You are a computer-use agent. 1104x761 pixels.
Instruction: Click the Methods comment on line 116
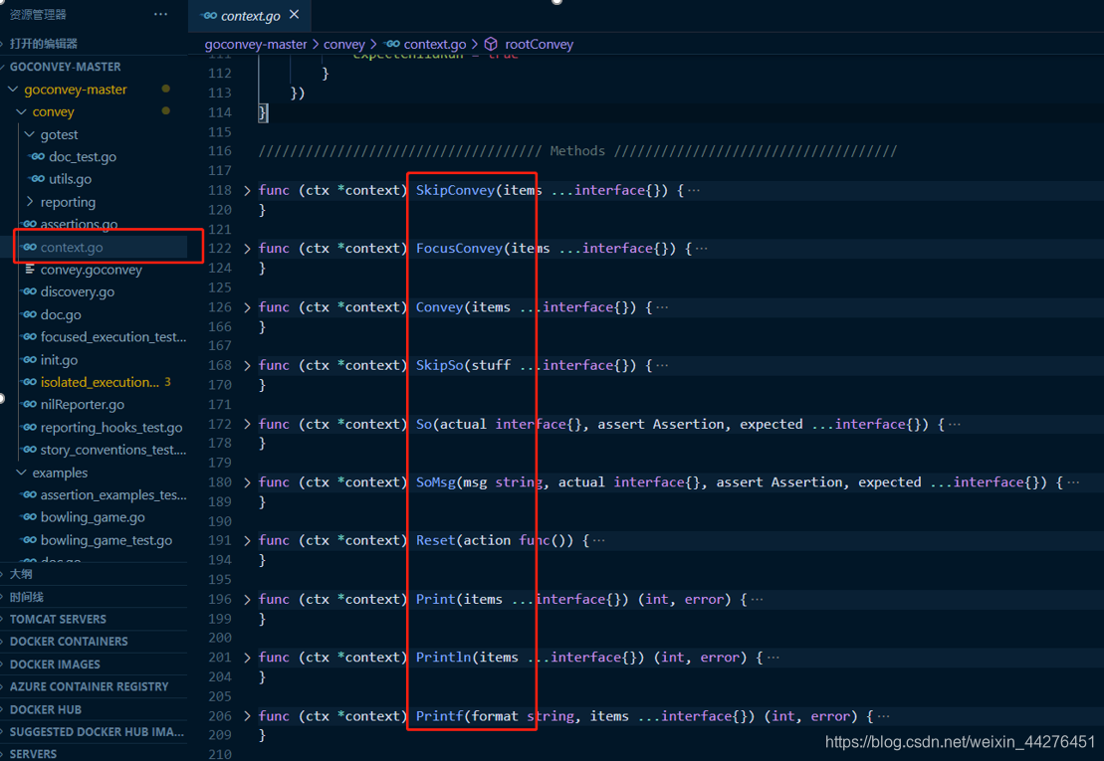[577, 151]
